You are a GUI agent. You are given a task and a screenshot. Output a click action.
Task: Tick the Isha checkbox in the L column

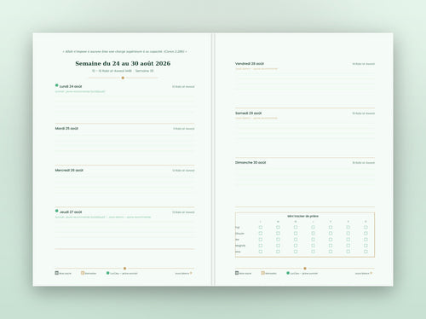tap(261, 252)
